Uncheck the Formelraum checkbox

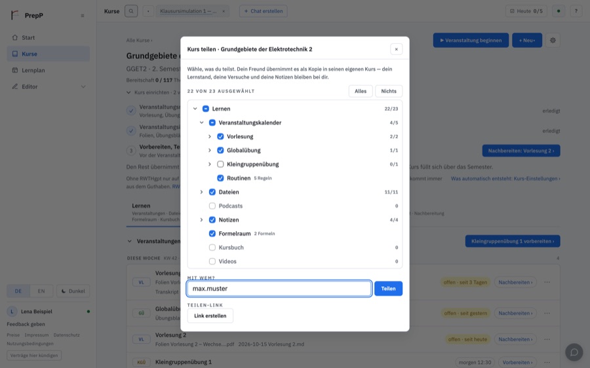(212, 233)
